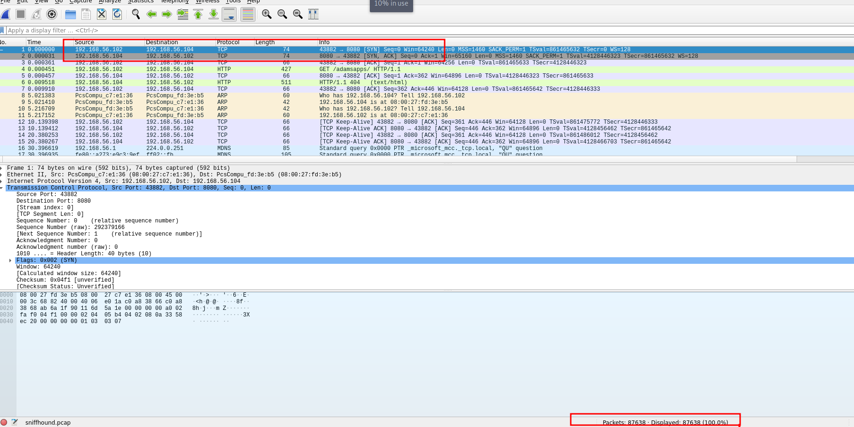The height and width of the screenshot is (427, 854).
Task: Open capture options gear icon
Action: [52, 14]
